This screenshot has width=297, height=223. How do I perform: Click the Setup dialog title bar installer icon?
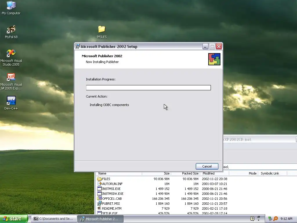pos(77,46)
